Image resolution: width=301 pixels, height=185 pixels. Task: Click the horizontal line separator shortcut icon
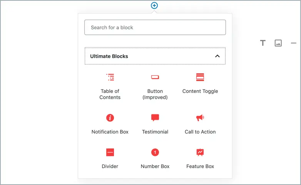pyautogui.click(x=293, y=43)
